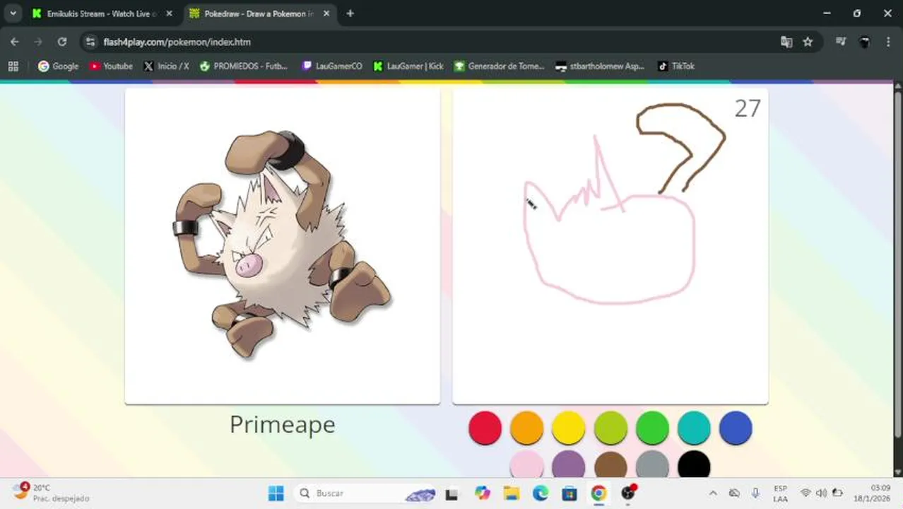Reload the Pokedraw page
The width and height of the screenshot is (903, 509).
[x=62, y=42]
